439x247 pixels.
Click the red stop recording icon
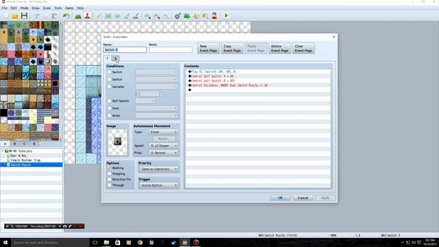80,226
